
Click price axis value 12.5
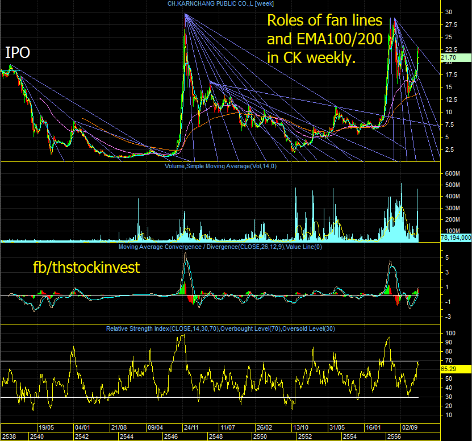[451, 99]
